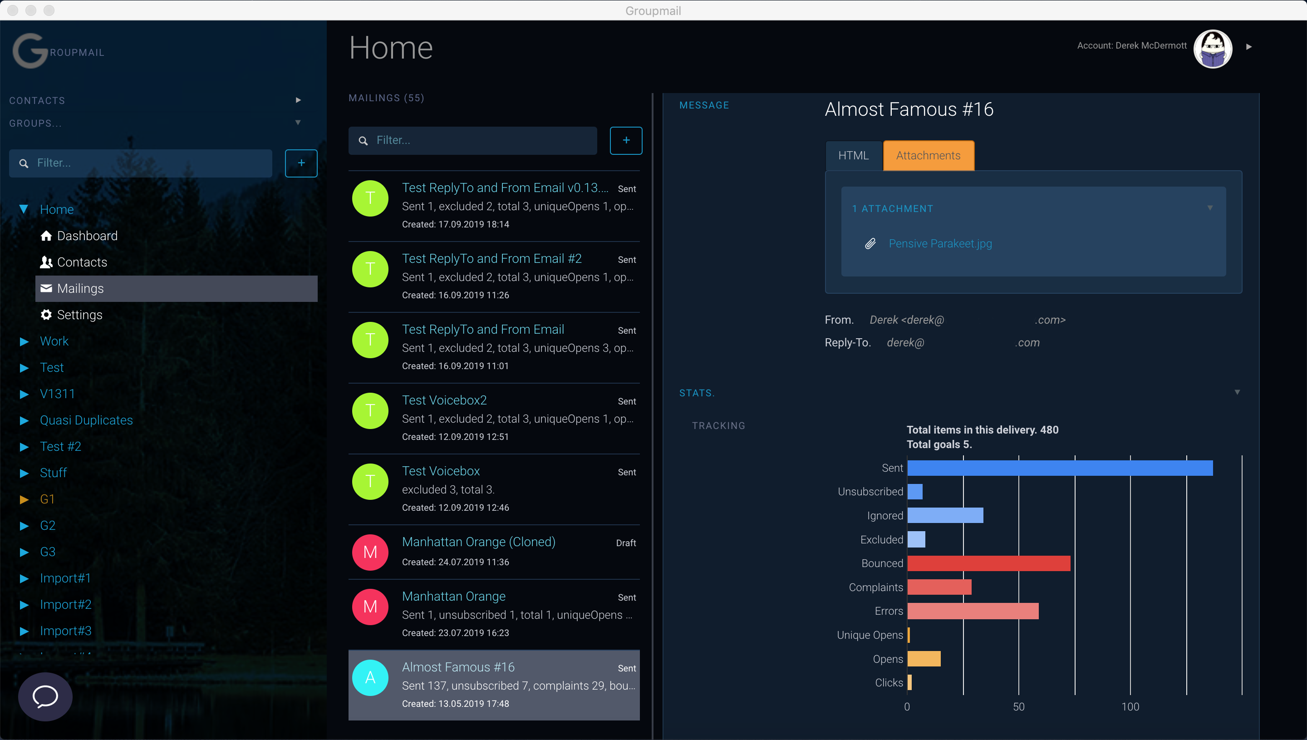The height and width of the screenshot is (740, 1307).
Task: Click the Groupmail G logo
Action: pos(30,50)
